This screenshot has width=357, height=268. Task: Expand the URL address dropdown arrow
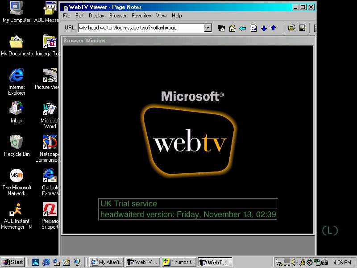point(208,28)
